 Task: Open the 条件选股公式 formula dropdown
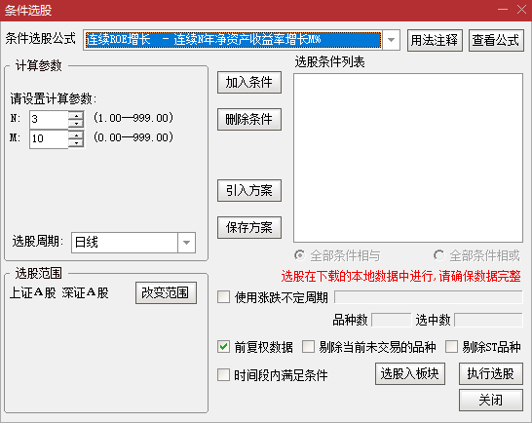[391, 40]
